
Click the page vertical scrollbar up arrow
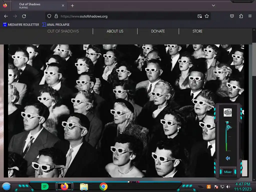pos(254,30)
